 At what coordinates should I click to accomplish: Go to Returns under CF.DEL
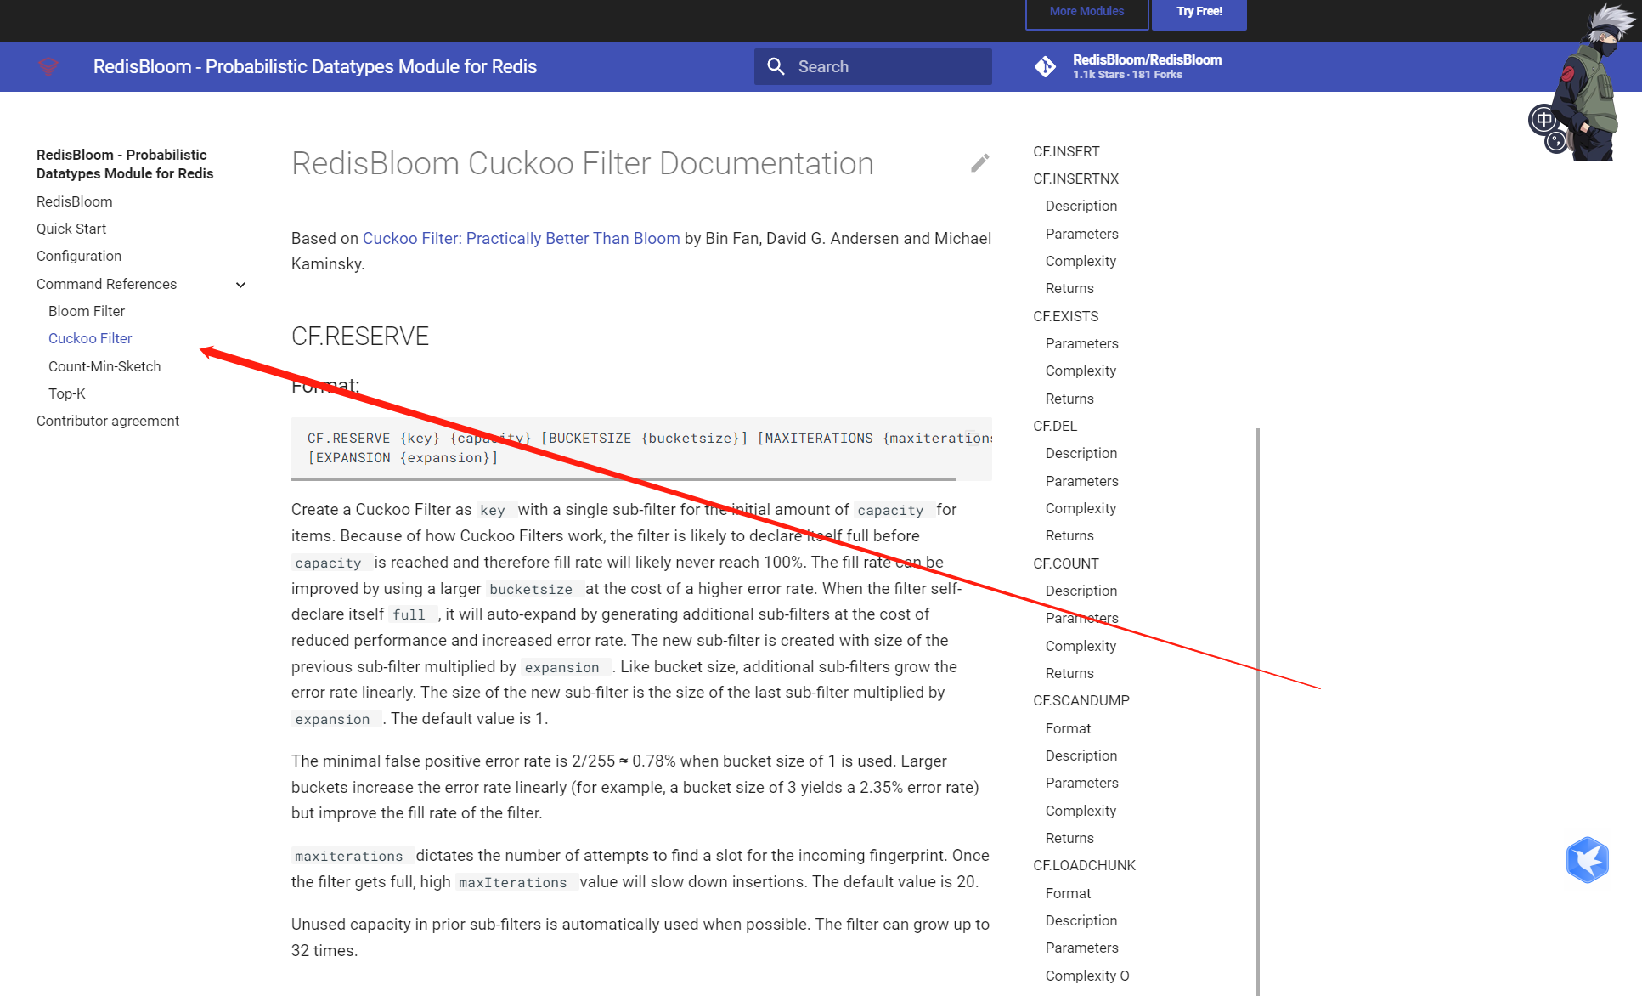point(1069,535)
